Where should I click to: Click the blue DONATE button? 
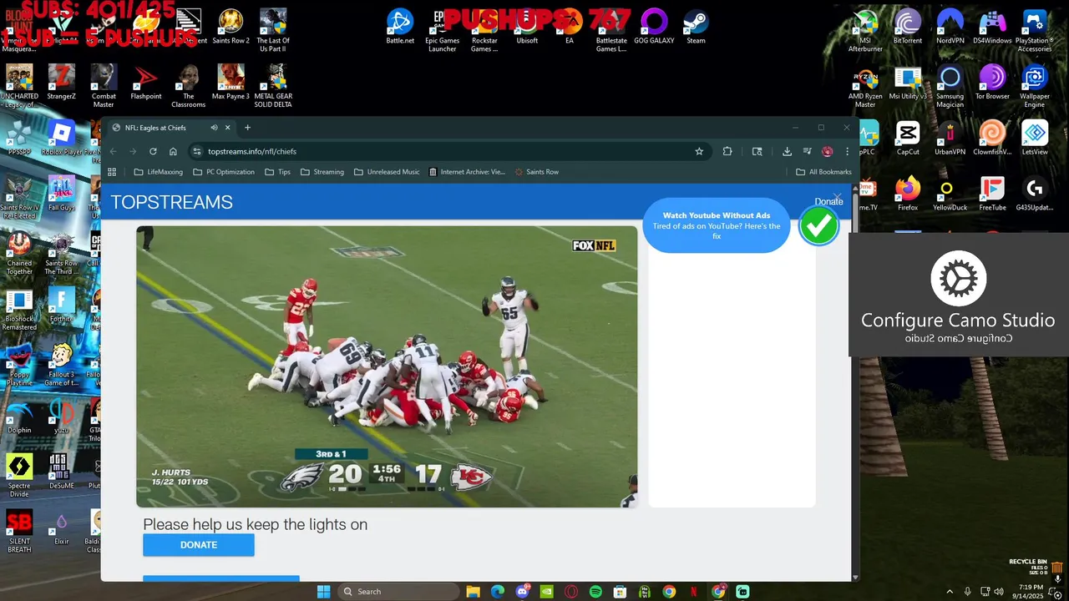(x=199, y=545)
